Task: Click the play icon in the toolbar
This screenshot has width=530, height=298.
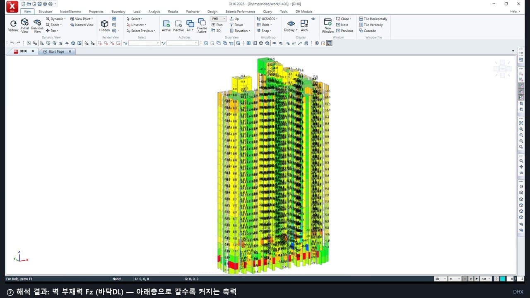Action: [317, 43]
